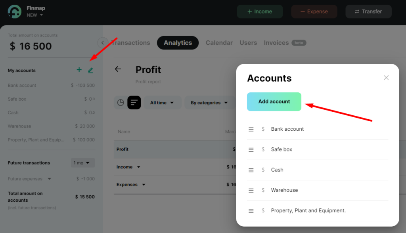406x233 pixels.
Task: Close the Accounts dialog
Action: (x=386, y=78)
